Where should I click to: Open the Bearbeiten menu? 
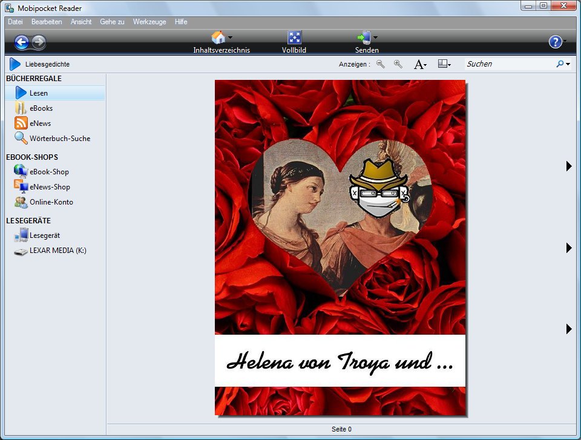(x=47, y=22)
